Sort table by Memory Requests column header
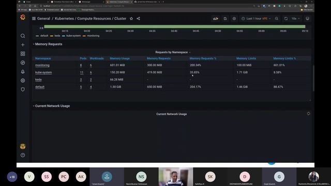Screen dimensions: 331x186 point(159,58)
